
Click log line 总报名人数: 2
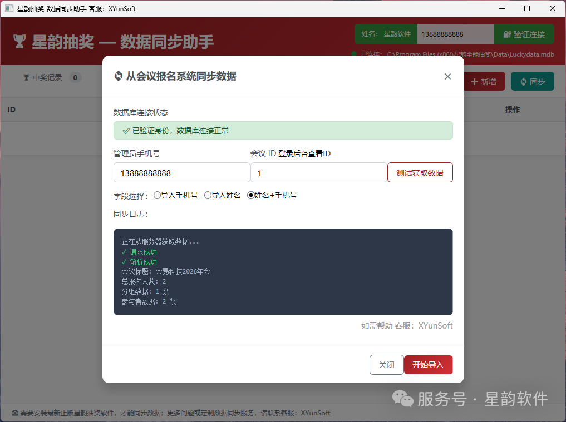click(x=144, y=281)
